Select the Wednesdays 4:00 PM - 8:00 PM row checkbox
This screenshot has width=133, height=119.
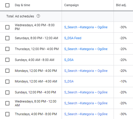(7, 27)
